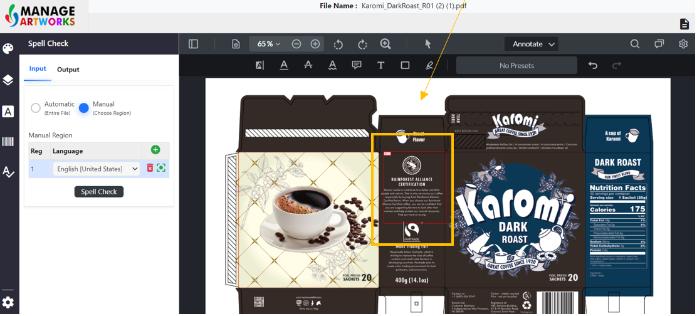The width and height of the screenshot is (697, 316).
Task: Switch to the Input tab
Action: click(38, 68)
